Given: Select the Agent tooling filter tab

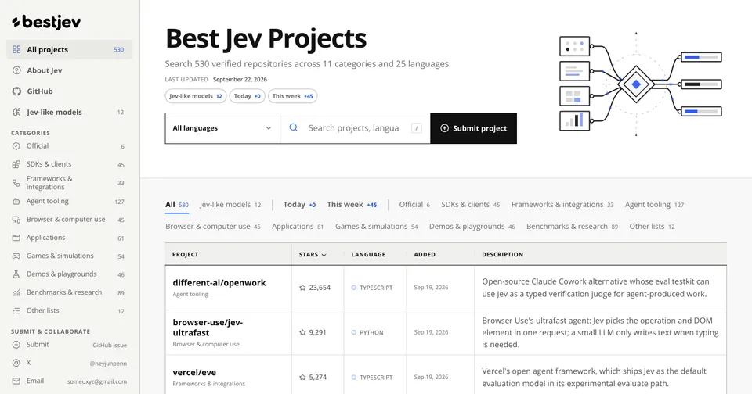Looking at the screenshot, I should (655, 204).
